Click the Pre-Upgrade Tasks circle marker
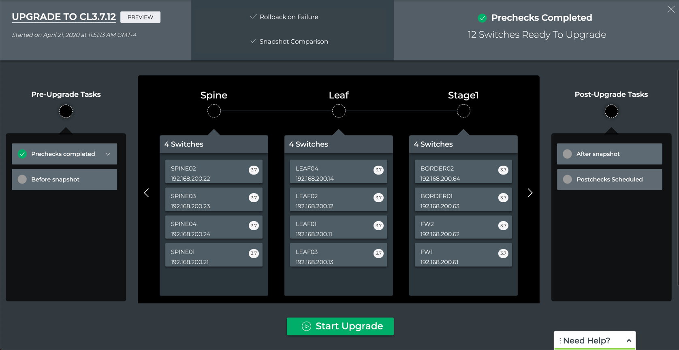 click(x=66, y=111)
